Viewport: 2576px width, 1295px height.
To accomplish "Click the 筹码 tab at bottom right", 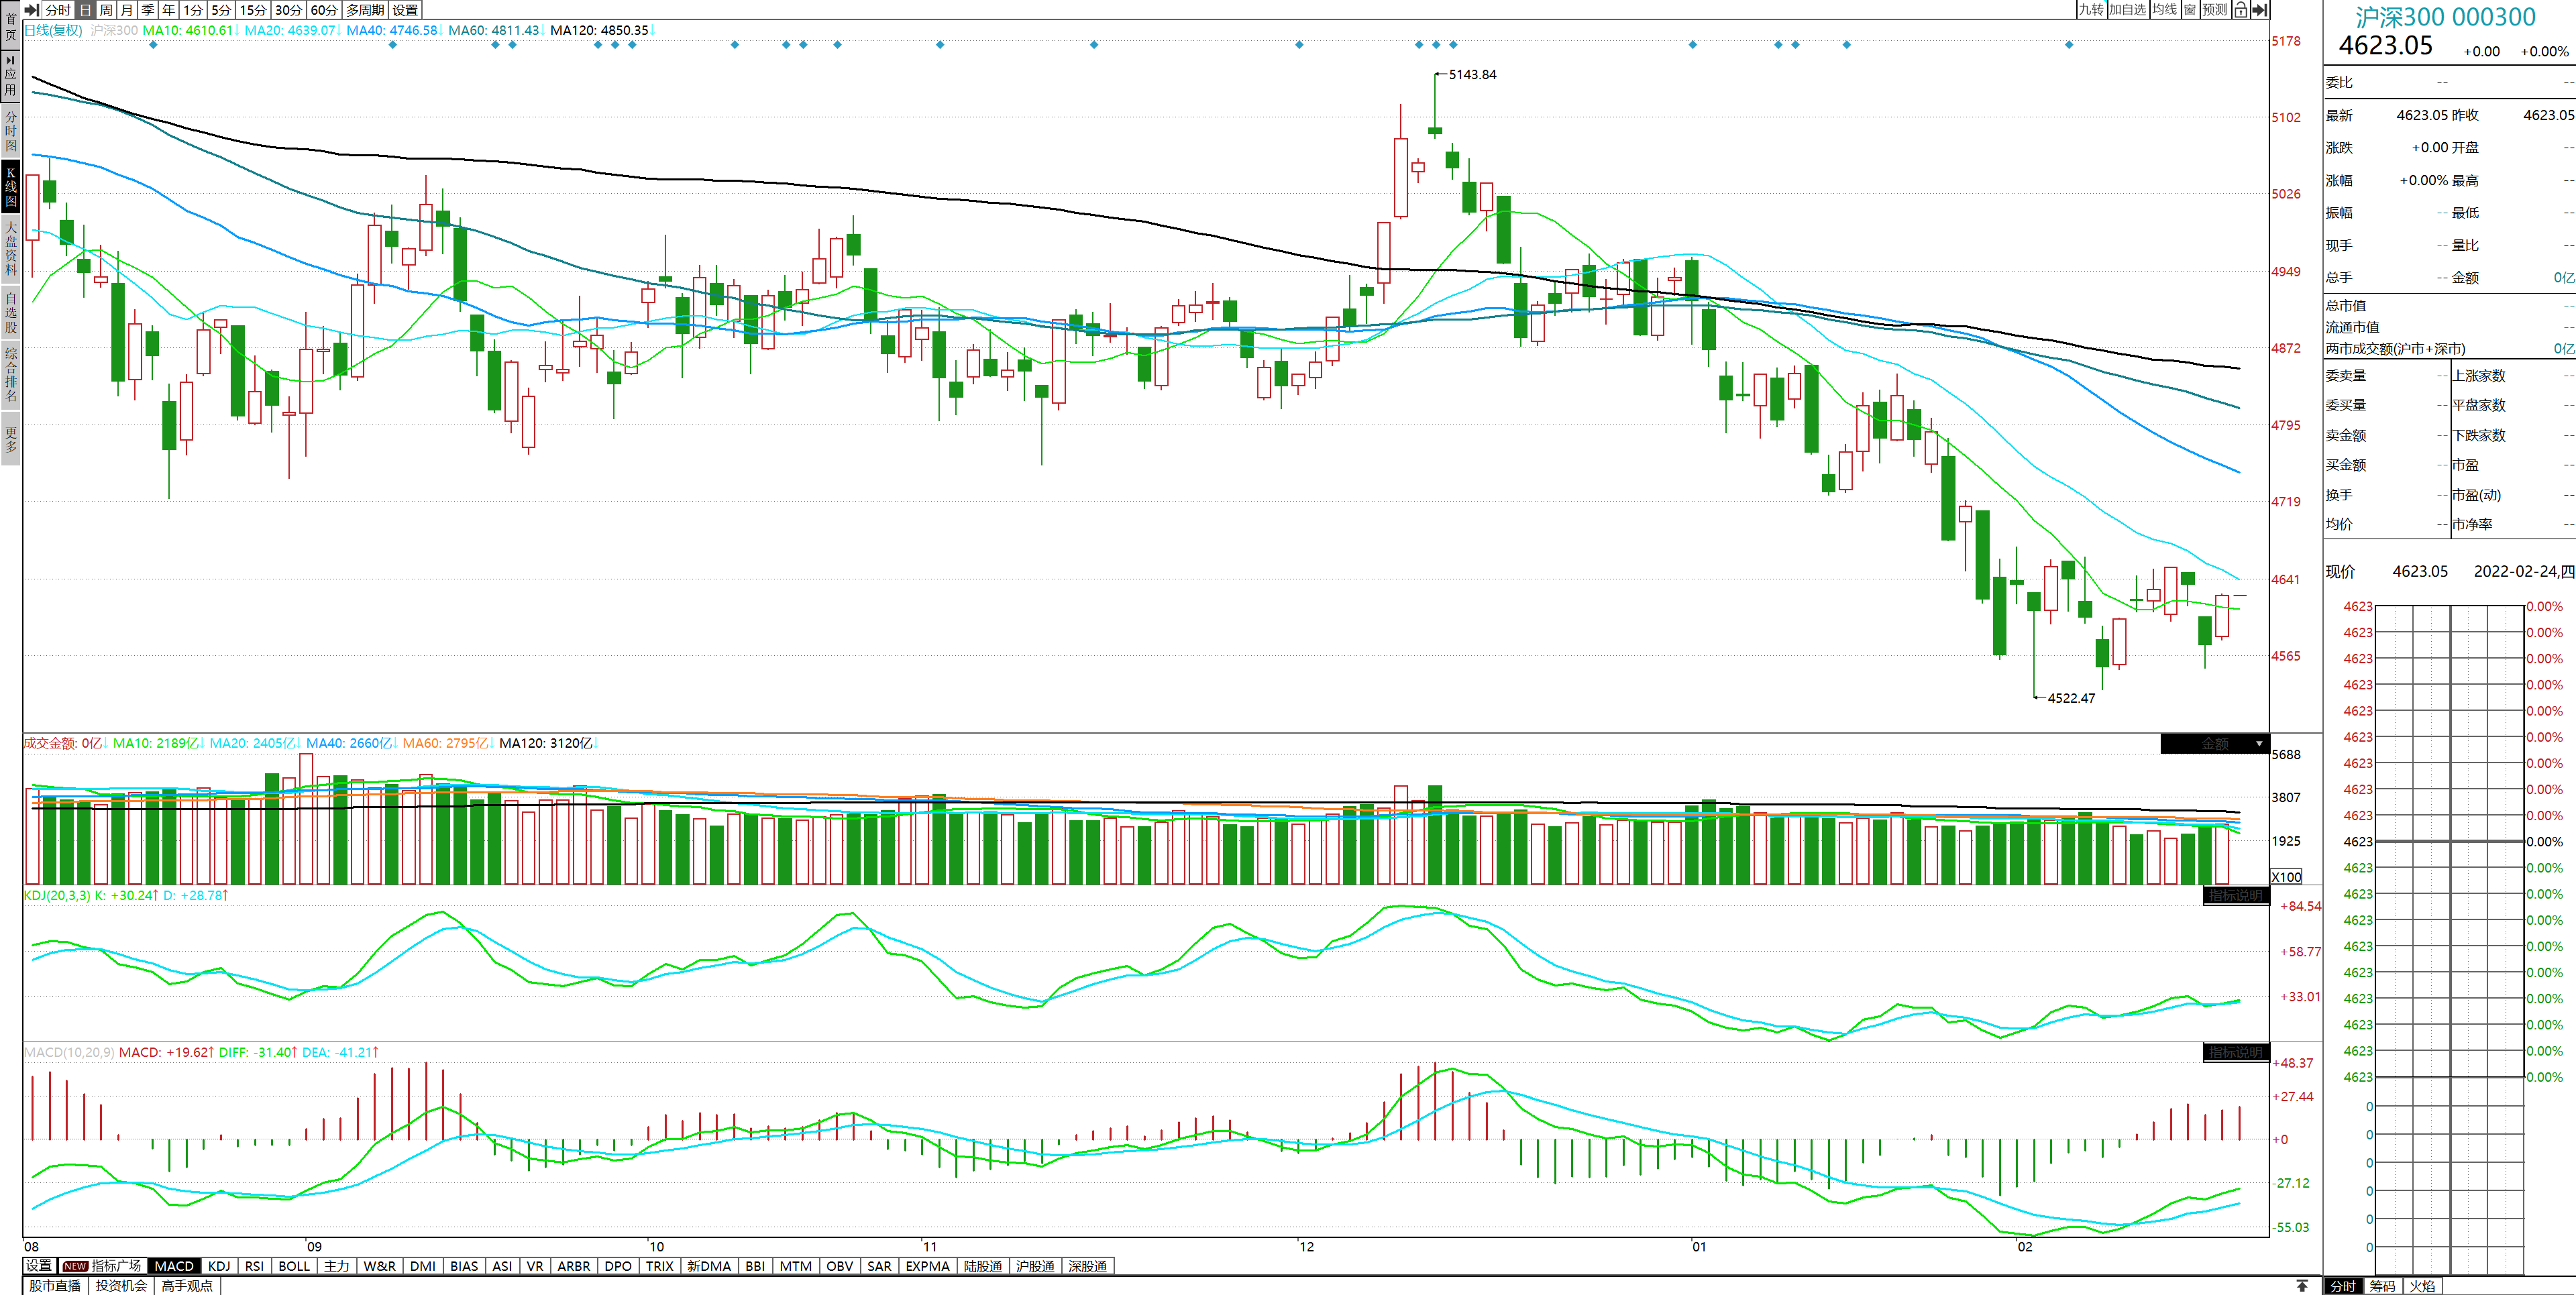I will click(x=2382, y=1286).
